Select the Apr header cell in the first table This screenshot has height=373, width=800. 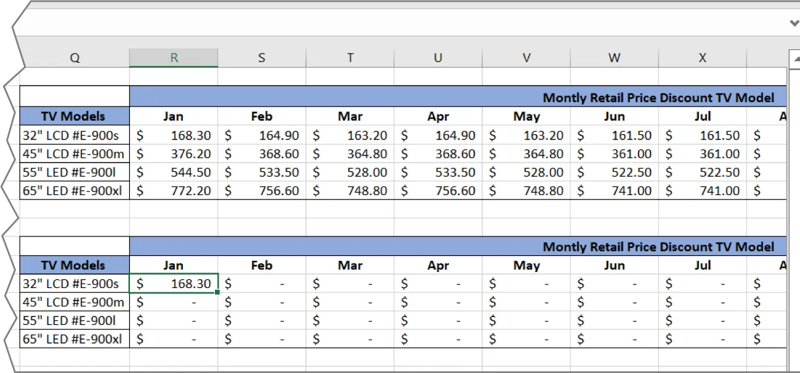(x=437, y=116)
